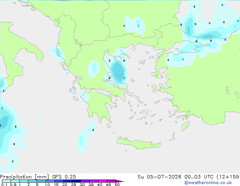Screen dimensions: 240x186
Task: Click the 30–35 mm purple legend swatch
Action: tap(85, 181)
